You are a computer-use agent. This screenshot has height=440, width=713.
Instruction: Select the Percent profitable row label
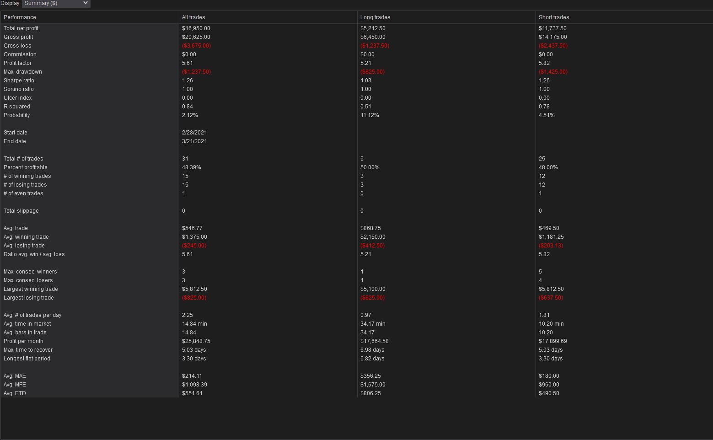[26, 167]
